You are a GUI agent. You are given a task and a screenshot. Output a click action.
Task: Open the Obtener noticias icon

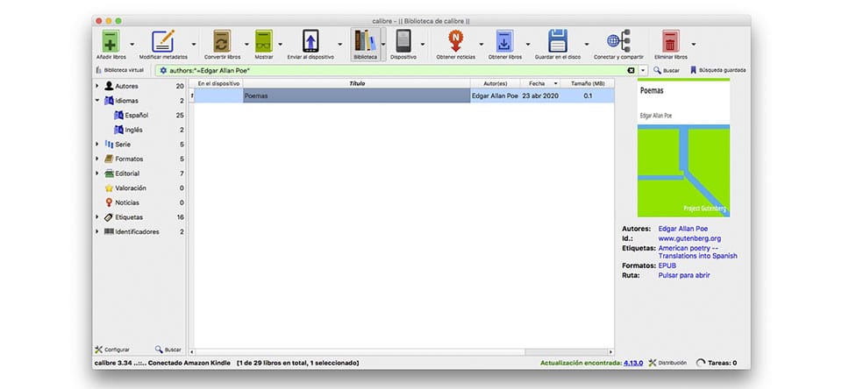(455, 41)
